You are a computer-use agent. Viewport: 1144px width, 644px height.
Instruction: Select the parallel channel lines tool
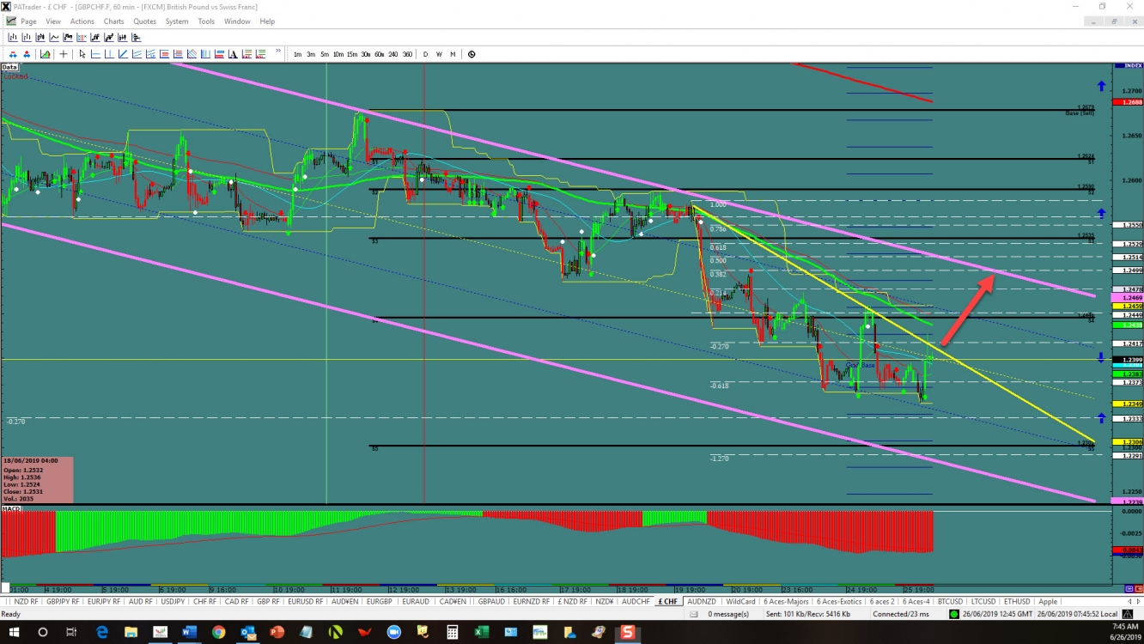point(137,54)
